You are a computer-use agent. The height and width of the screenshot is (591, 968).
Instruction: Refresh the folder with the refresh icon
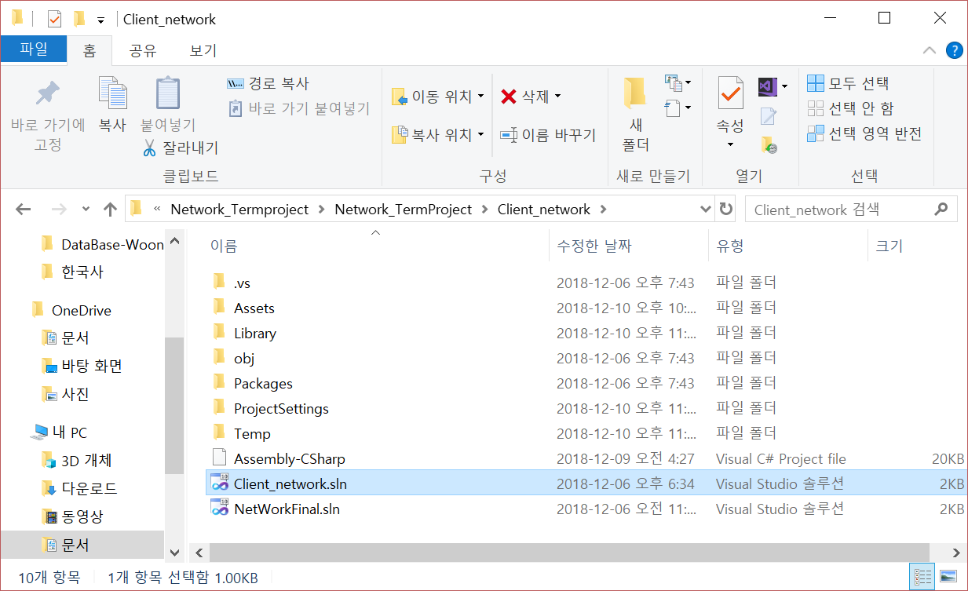(x=726, y=209)
